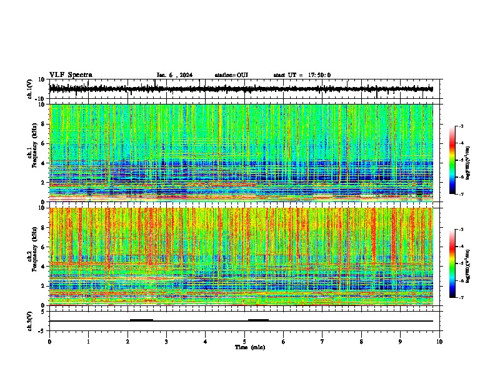The height and width of the screenshot is (383, 495).
Task: Click the ch.1 color bar log(PSD) label
Action: [x=468, y=163]
